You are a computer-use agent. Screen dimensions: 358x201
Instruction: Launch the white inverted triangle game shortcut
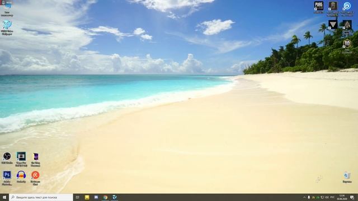333,25
